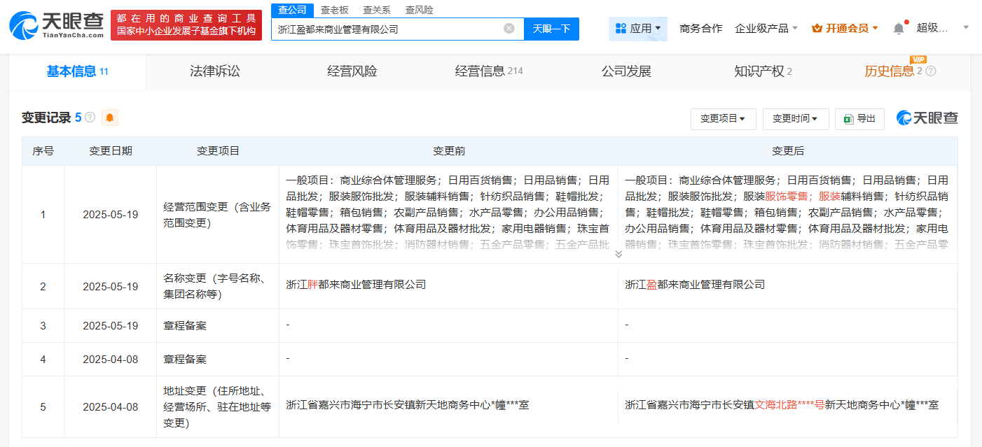Screen dimensions: 982x447
Task: Click the help question mark next to 变更记录
Action: tap(90, 118)
